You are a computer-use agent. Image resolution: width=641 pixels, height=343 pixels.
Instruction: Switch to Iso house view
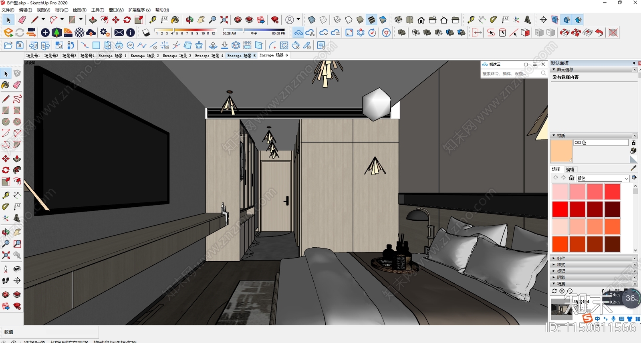(x=398, y=20)
